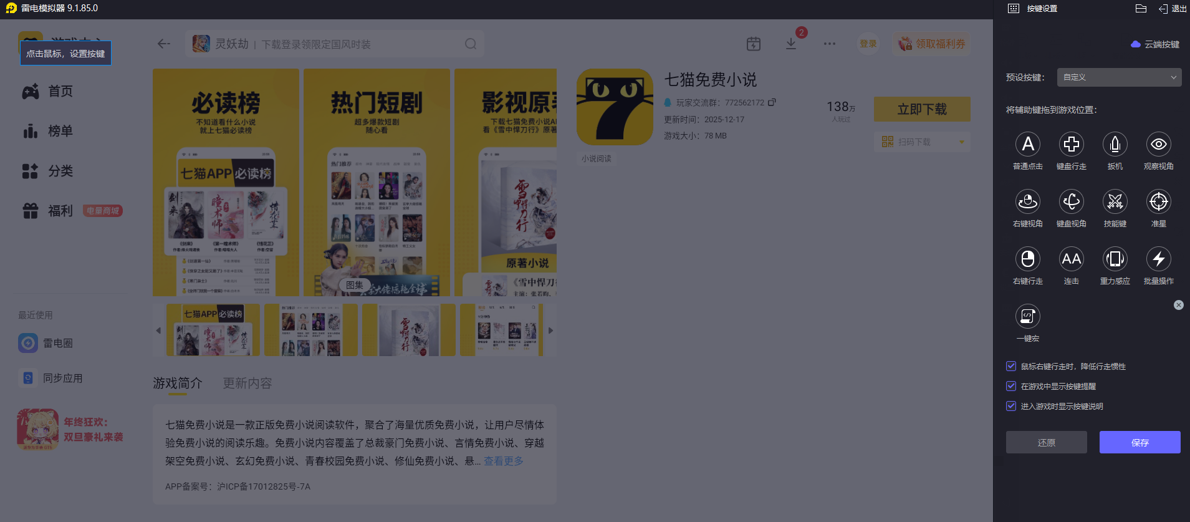Click the 七猫免费小说 app icon
The height and width of the screenshot is (522, 1190).
coord(615,107)
